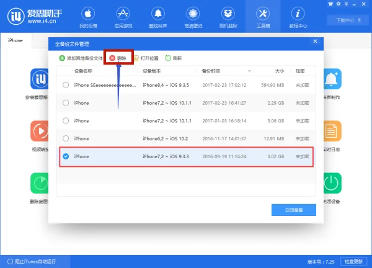Click 'iPhone8,4 ~ iOS 9.3.5' cell
Screen dimensions: 372x268
[166, 85]
